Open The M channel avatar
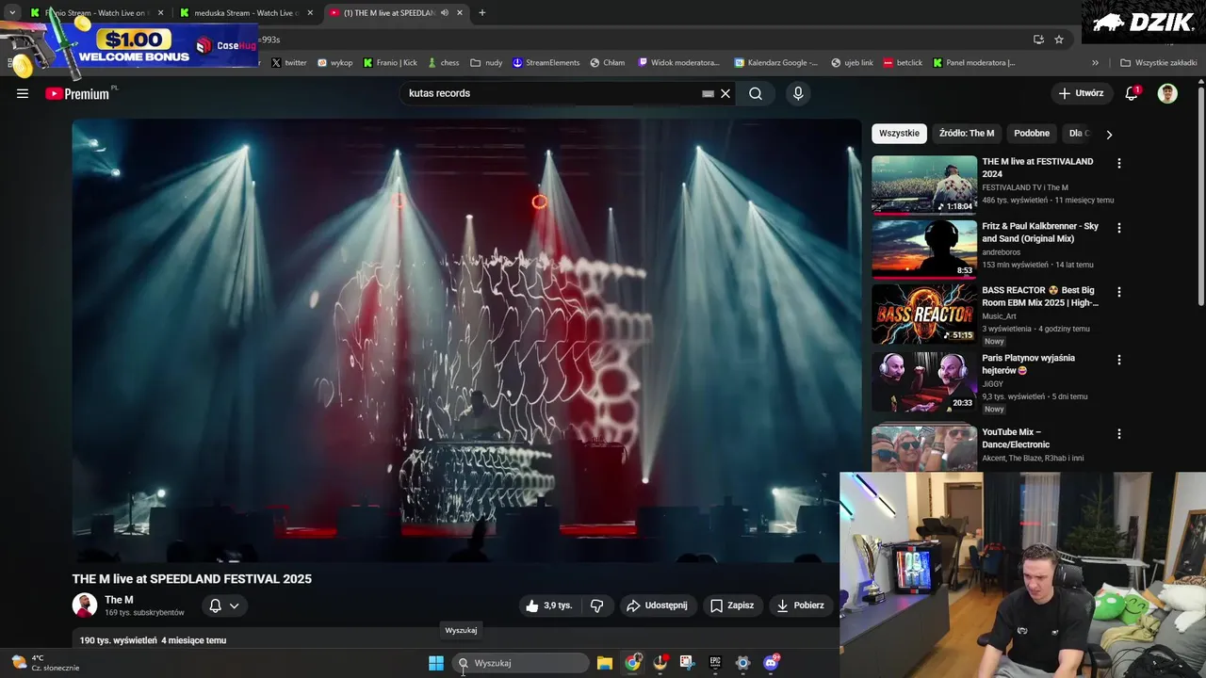Image resolution: width=1206 pixels, height=678 pixels. point(85,605)
